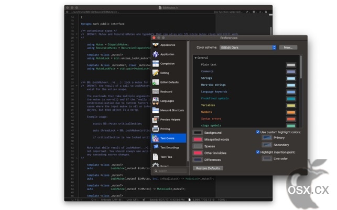This screenshot has width=337, height=210.
Task: Click the pencil icon in editor navigation bar
Action: 247,12
